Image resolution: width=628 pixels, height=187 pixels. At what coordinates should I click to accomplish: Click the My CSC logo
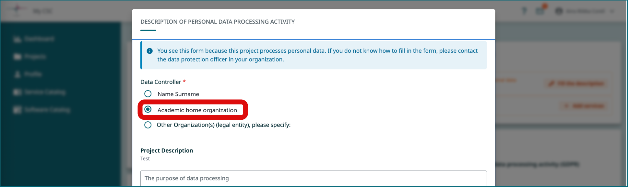(18, 10)
